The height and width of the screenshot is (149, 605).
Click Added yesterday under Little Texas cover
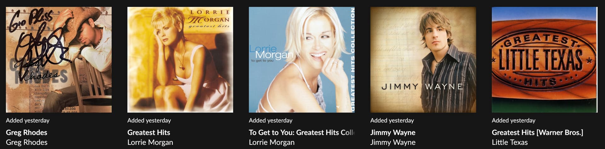(514, 120)
